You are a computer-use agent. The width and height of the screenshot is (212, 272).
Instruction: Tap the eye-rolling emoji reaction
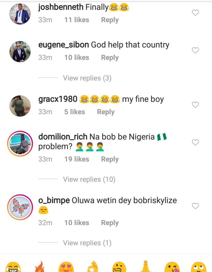click(198, 267)
